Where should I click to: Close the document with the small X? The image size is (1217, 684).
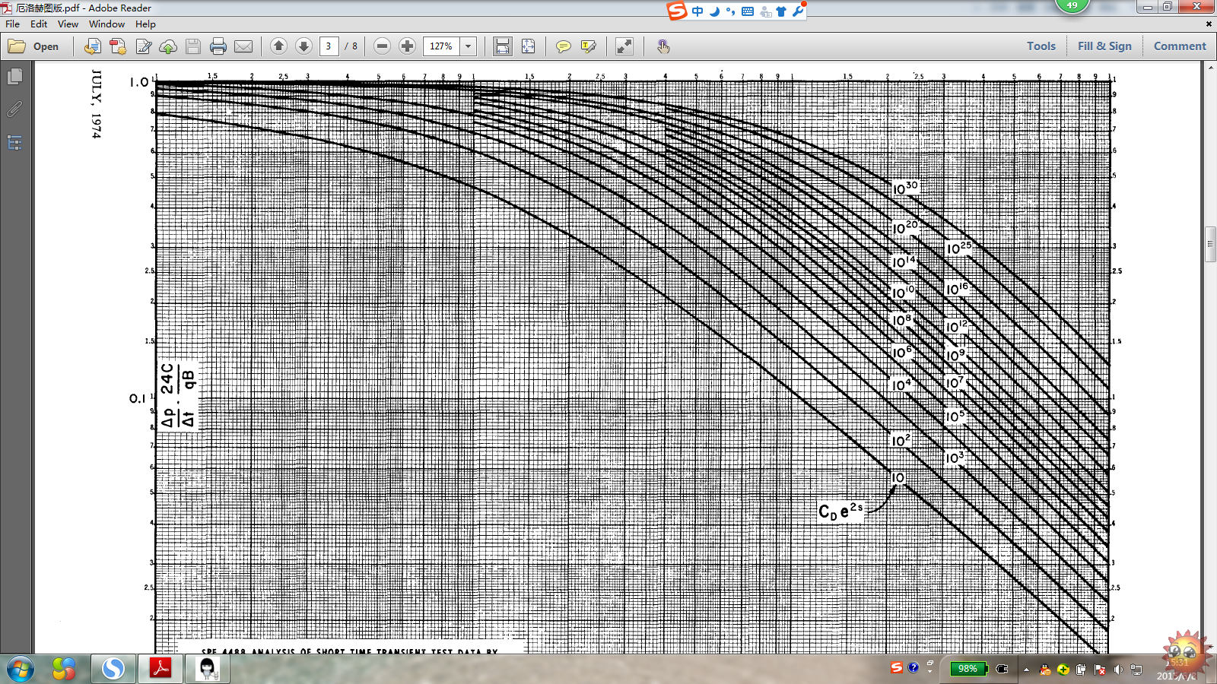[x=1209, y=24]
